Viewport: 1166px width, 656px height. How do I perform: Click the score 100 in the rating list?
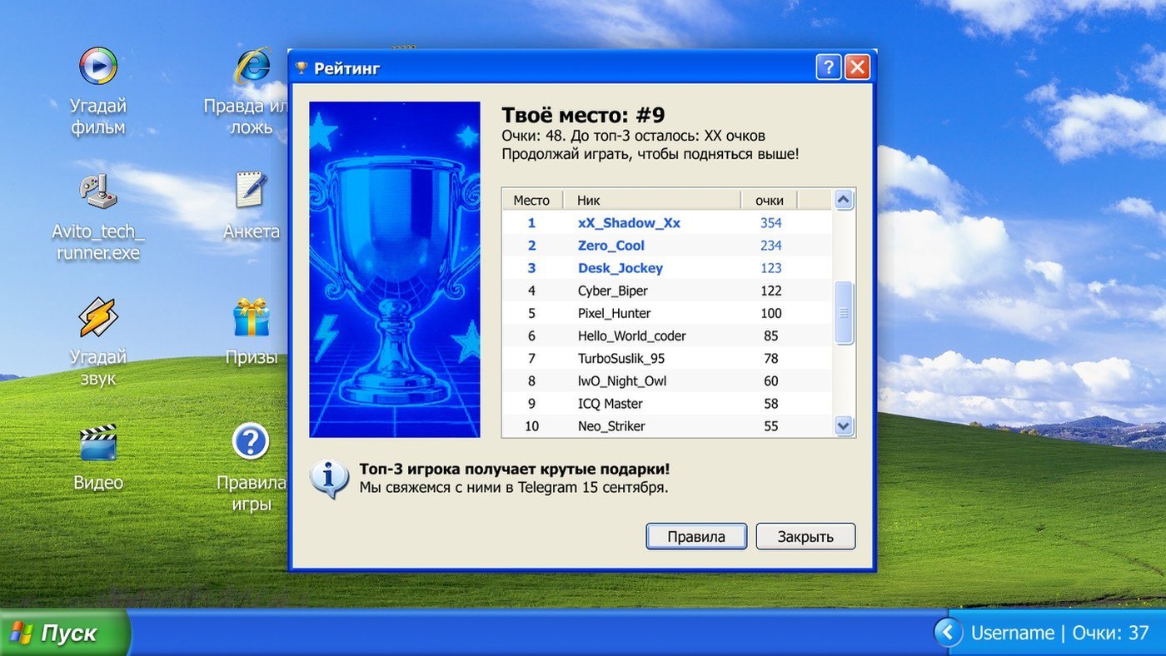point(771,313)
